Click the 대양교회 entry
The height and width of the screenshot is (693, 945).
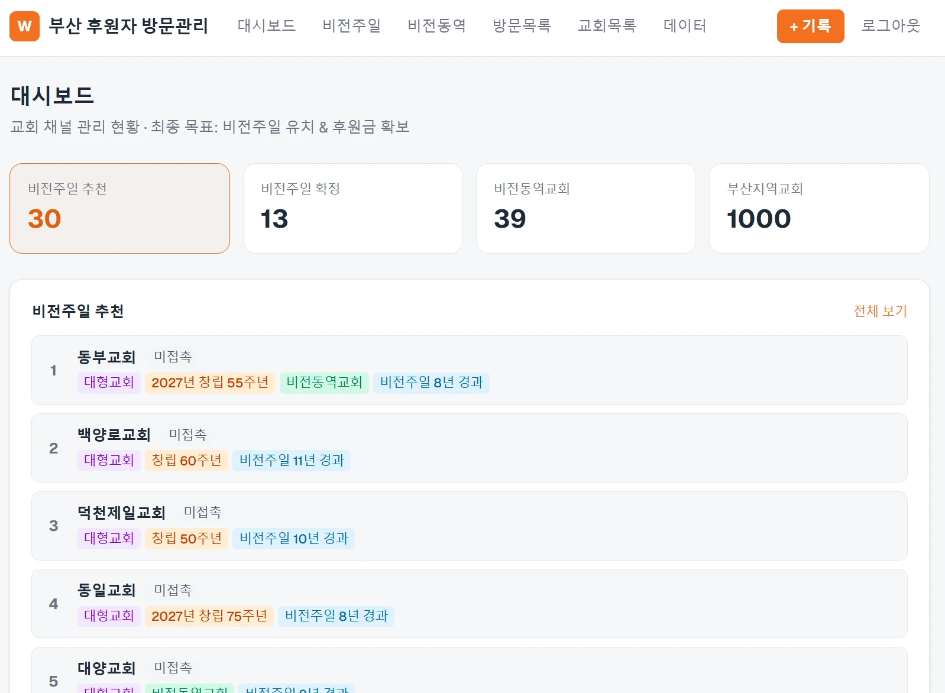point(470,671)
